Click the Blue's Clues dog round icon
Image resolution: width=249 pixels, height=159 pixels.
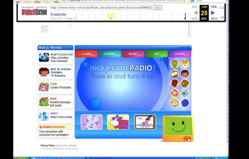point(185,93)
